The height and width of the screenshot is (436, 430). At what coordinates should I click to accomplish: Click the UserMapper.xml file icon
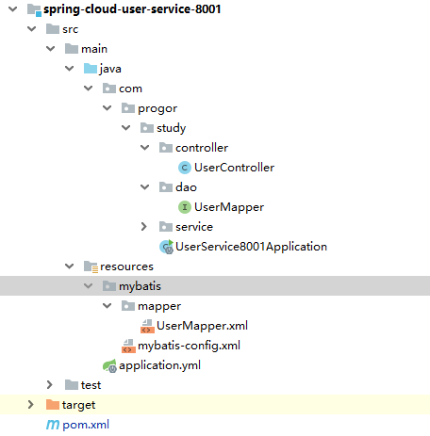click(x=147, y=326)
